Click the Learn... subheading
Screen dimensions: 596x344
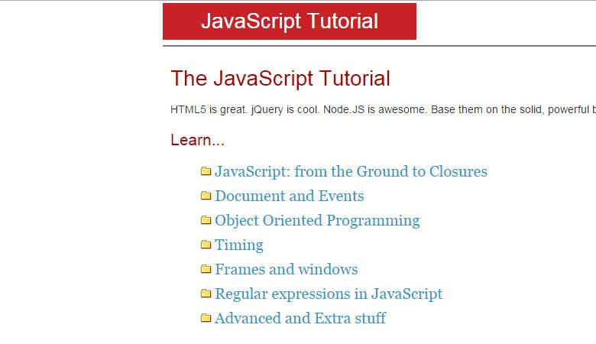coord(197,141)
